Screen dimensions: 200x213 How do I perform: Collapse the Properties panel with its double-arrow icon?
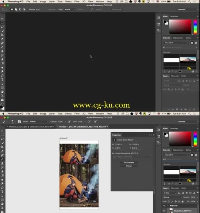pos(150,135)
